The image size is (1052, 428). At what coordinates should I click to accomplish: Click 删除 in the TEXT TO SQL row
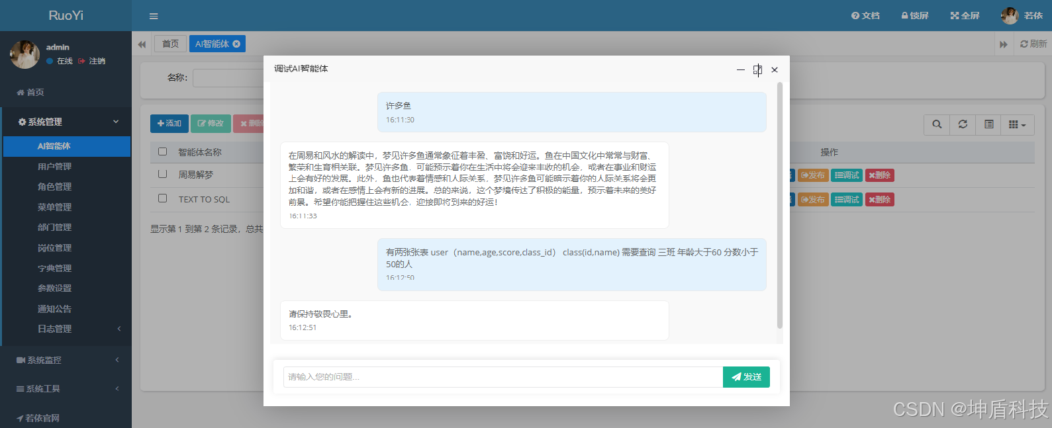click(880, 200)
